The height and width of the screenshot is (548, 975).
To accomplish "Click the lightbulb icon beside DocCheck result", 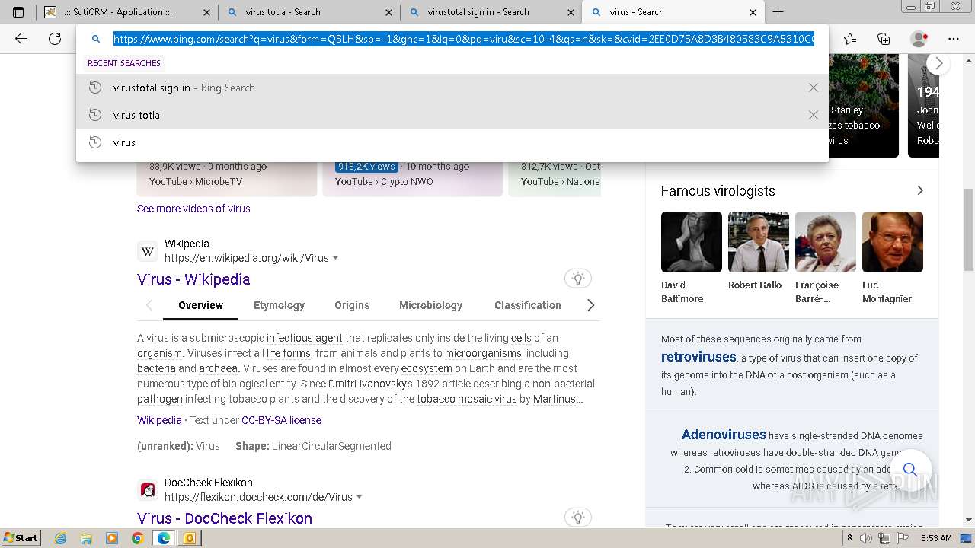I will (578, 518).
